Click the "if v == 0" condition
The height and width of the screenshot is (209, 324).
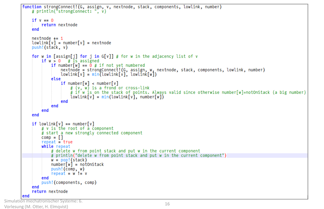43,20
